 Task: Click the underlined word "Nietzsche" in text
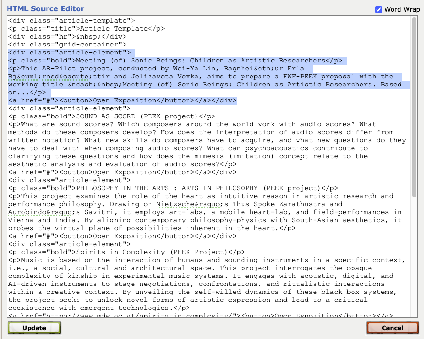175,204
